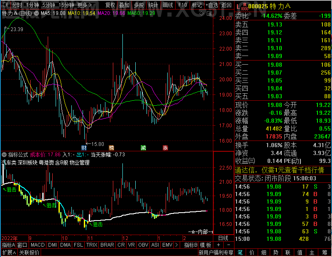Zoom in chart with the + button
This screenshot has height=257, width=332.
coord(219,245)
